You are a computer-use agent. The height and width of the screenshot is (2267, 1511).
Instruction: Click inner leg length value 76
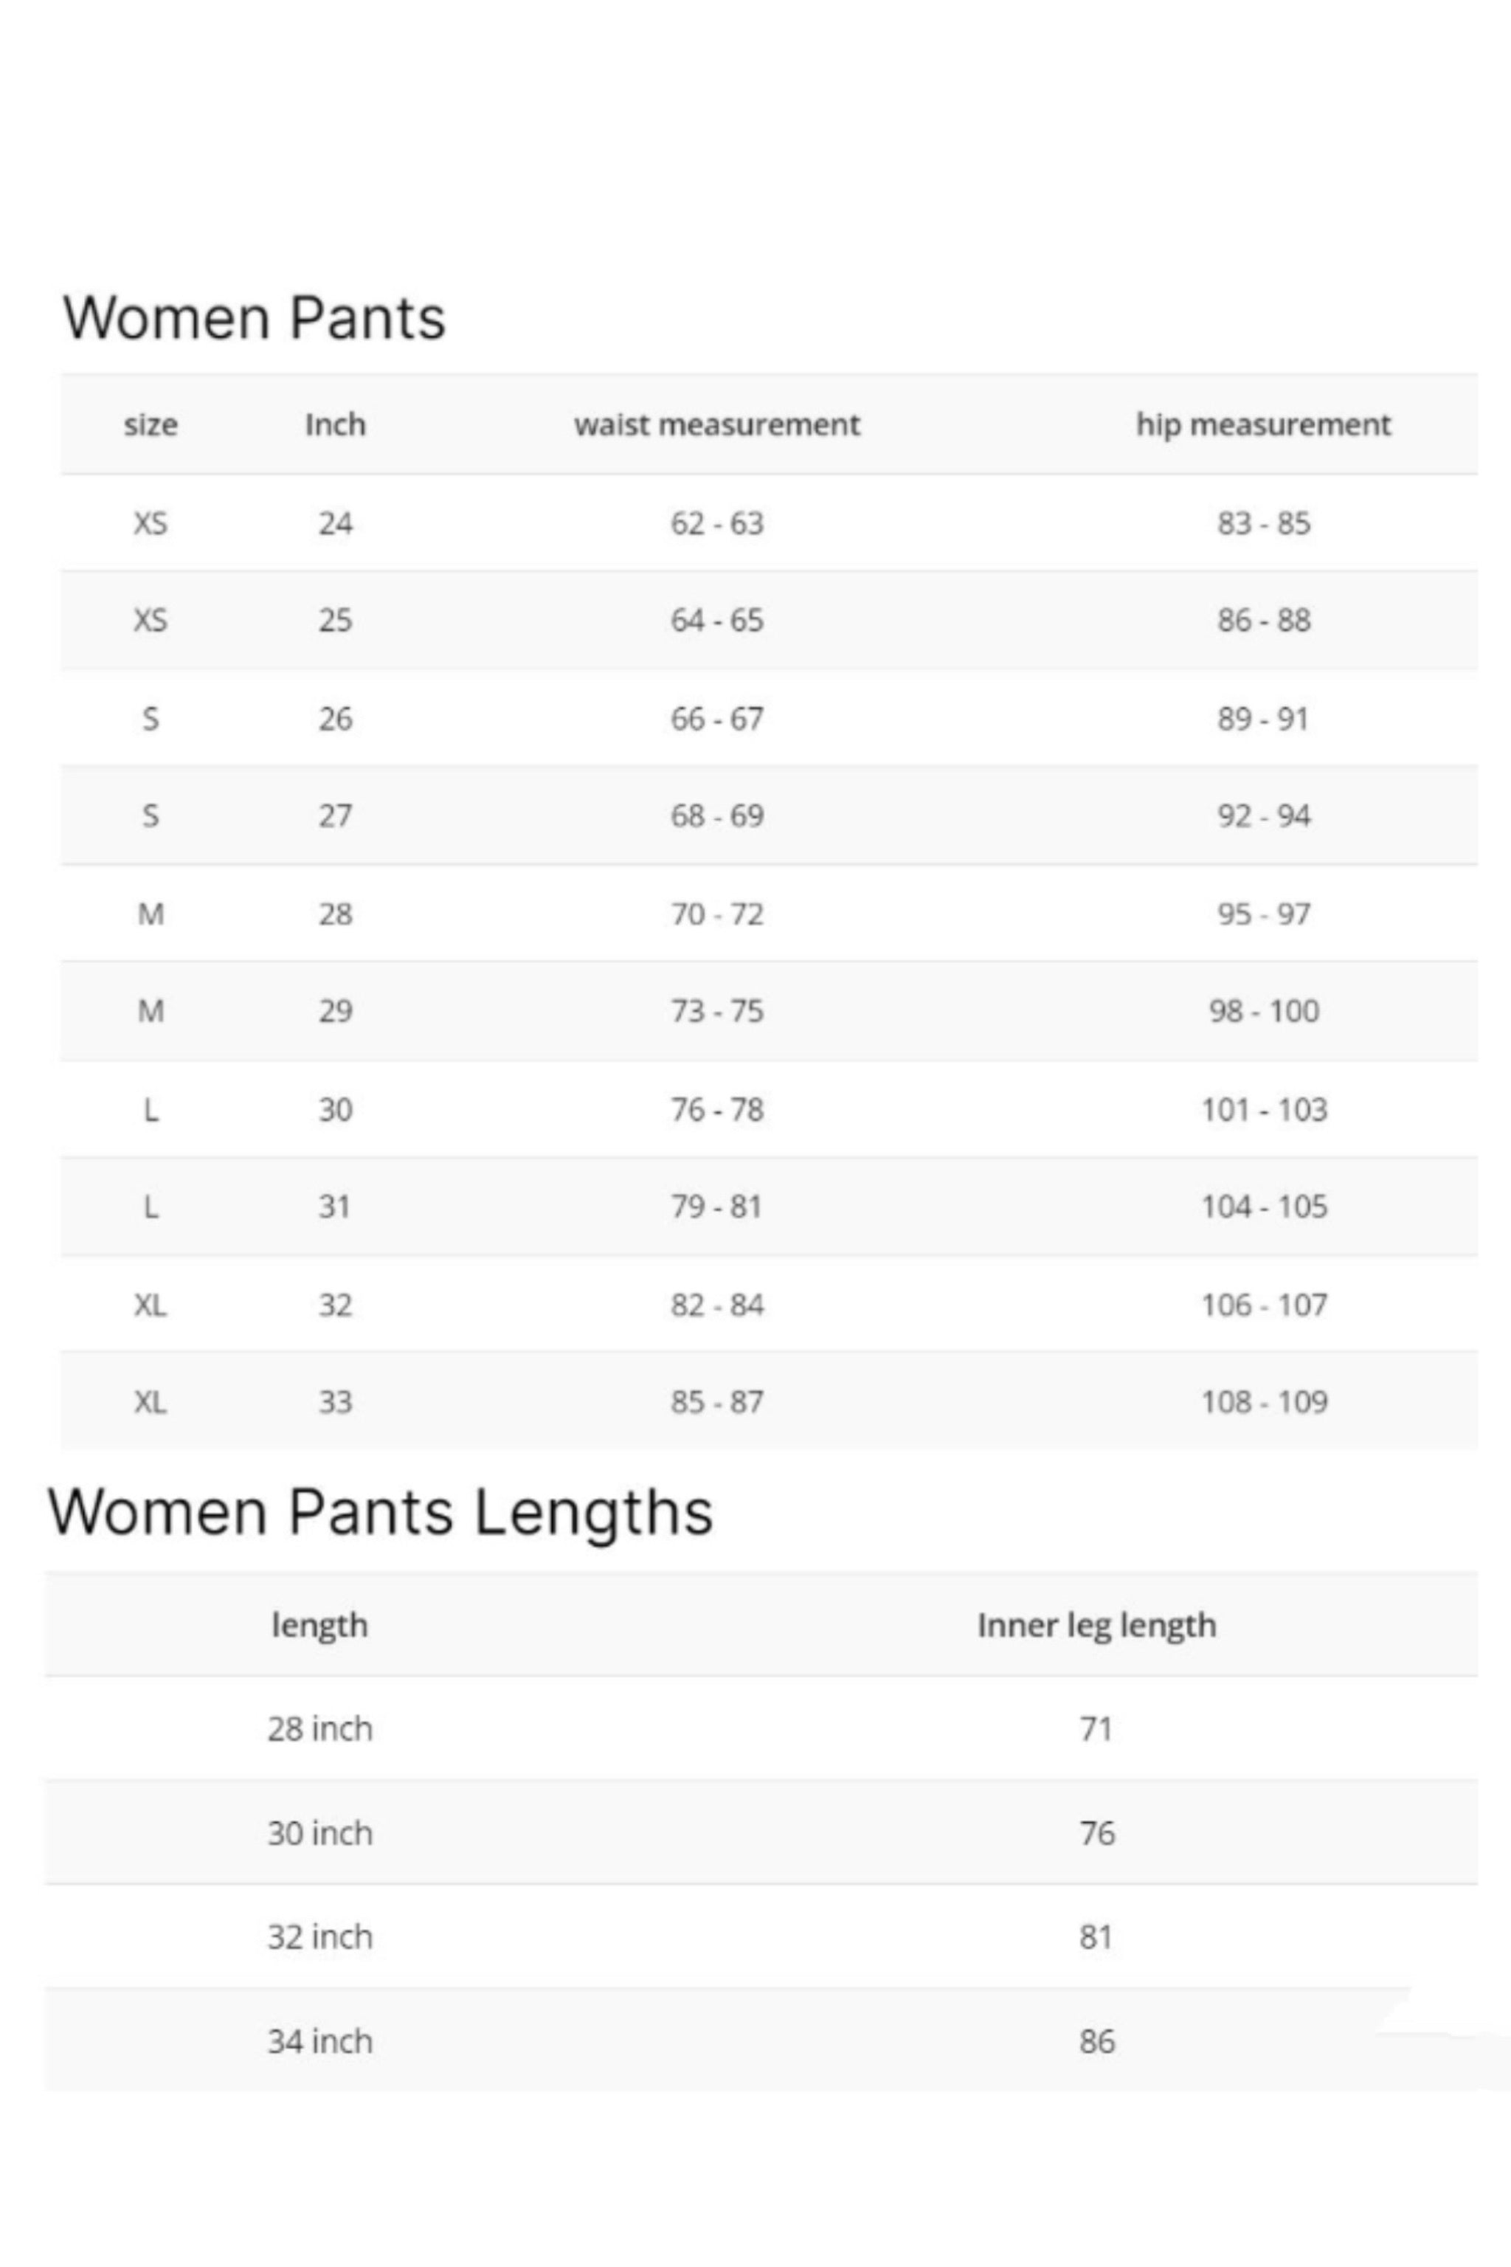pos(1096,1833)
